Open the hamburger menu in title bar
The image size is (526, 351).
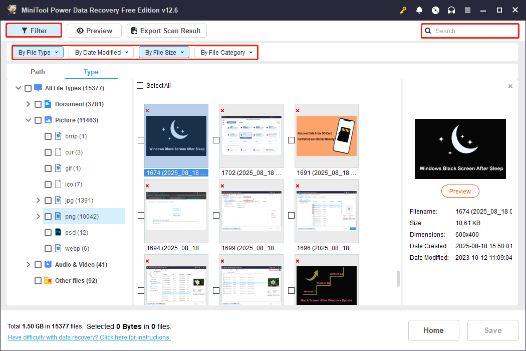[467, 10]
